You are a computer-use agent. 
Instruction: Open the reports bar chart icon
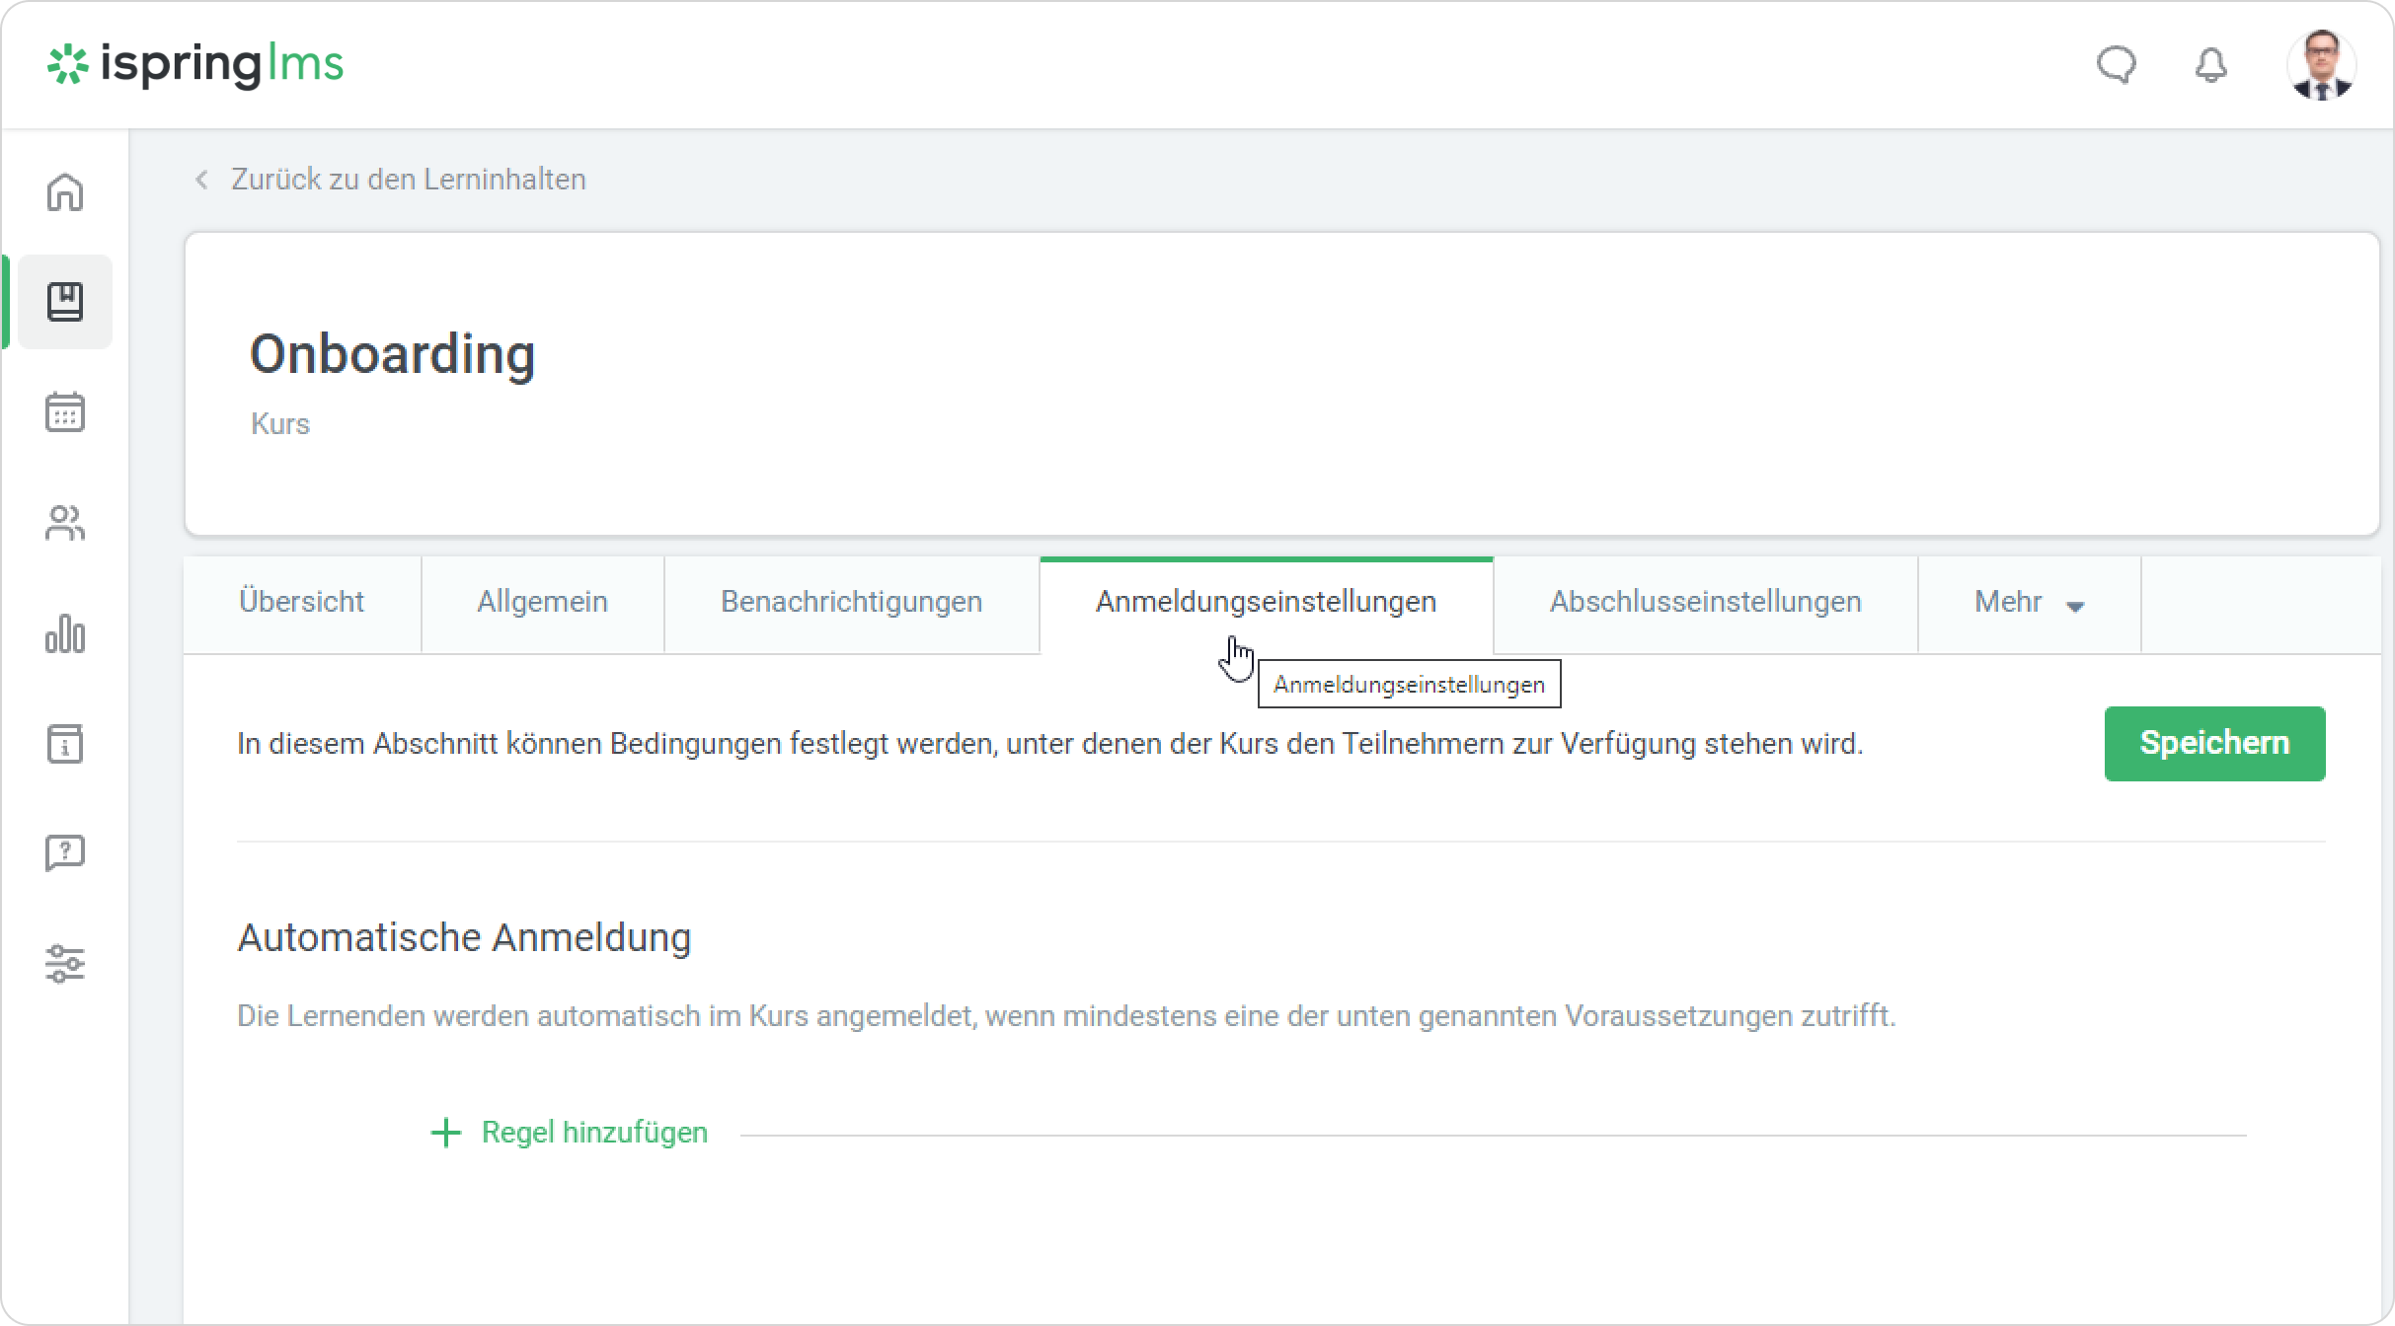click(65, 633)
